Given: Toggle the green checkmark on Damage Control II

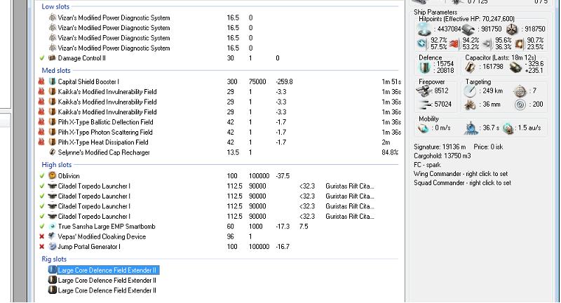Looking at the screenshot, I should point(42,58).
